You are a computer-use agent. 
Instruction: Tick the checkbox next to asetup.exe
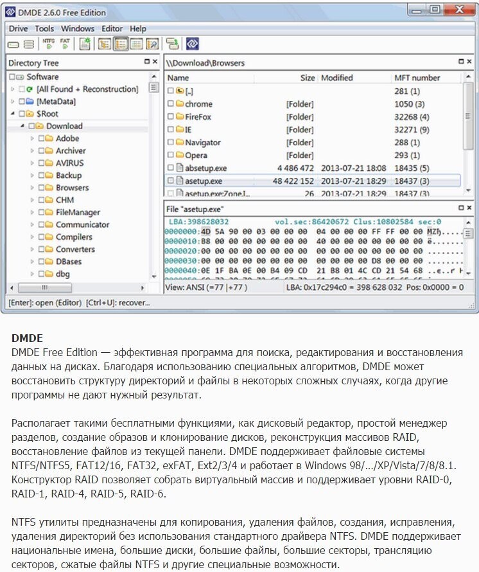point(171,181)
